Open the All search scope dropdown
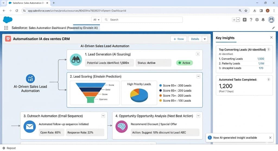Screen dimensions: 278x151 click(96, 19)
